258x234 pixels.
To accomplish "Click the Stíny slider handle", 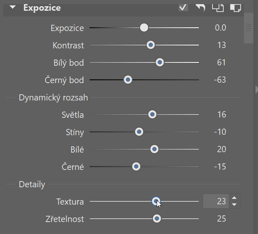I will tap(139, 132).
